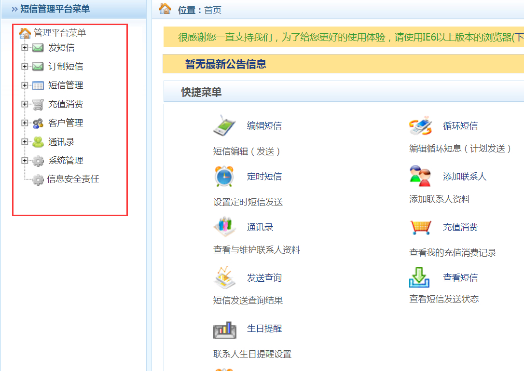The height and width of the screenshot is (371, 524).
Task: Open the 充值消费 shortcut link
Action: (460, 227)
